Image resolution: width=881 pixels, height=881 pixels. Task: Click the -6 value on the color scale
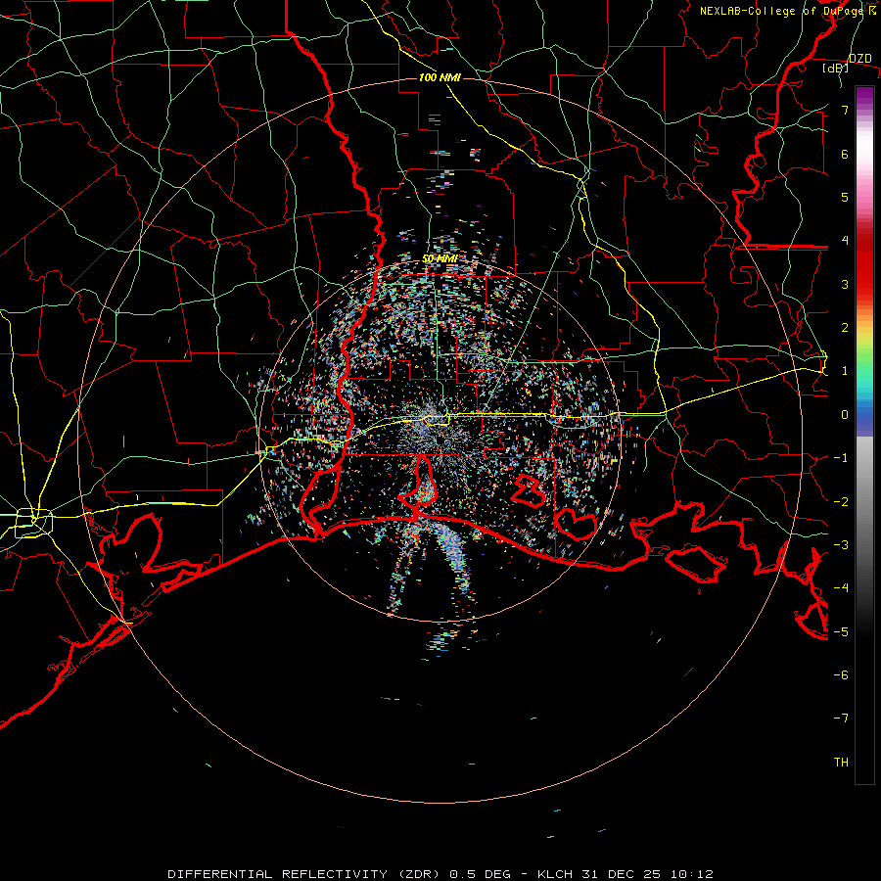(841, 674)
